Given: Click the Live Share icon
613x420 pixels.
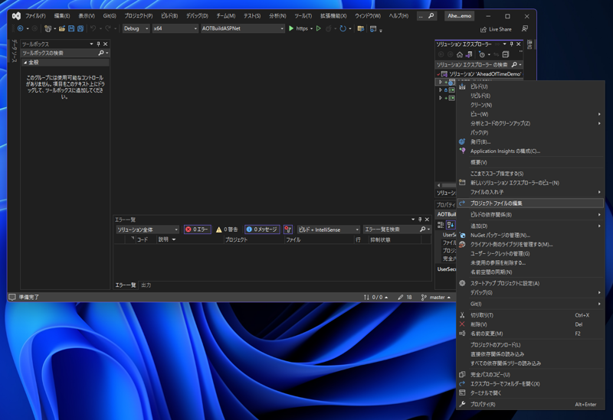Looking at the screenshot, I should pyautogui.click(x=484, y=29).
